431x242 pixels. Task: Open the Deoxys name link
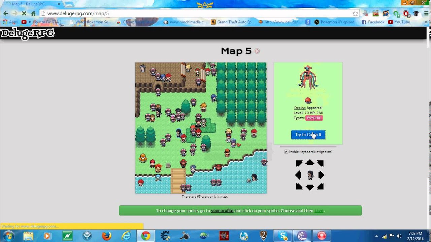click(300, 108)
